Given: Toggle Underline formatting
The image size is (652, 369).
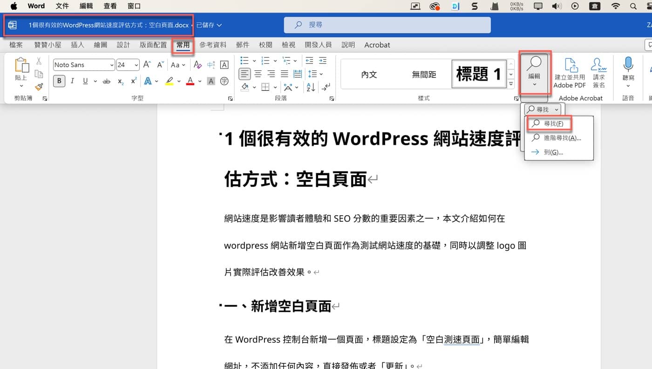Looking at the screenshot, I should (x=85, y=81).
